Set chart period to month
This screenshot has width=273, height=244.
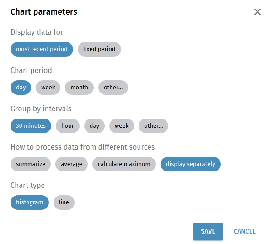[x=79, y=88]
